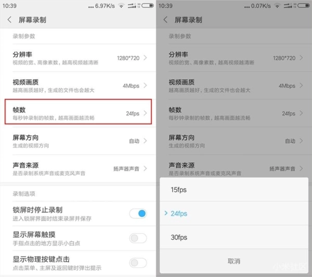The image size is (312, 277).
Task: Tap battery icon in right status bar
Action: click(304, 5)
